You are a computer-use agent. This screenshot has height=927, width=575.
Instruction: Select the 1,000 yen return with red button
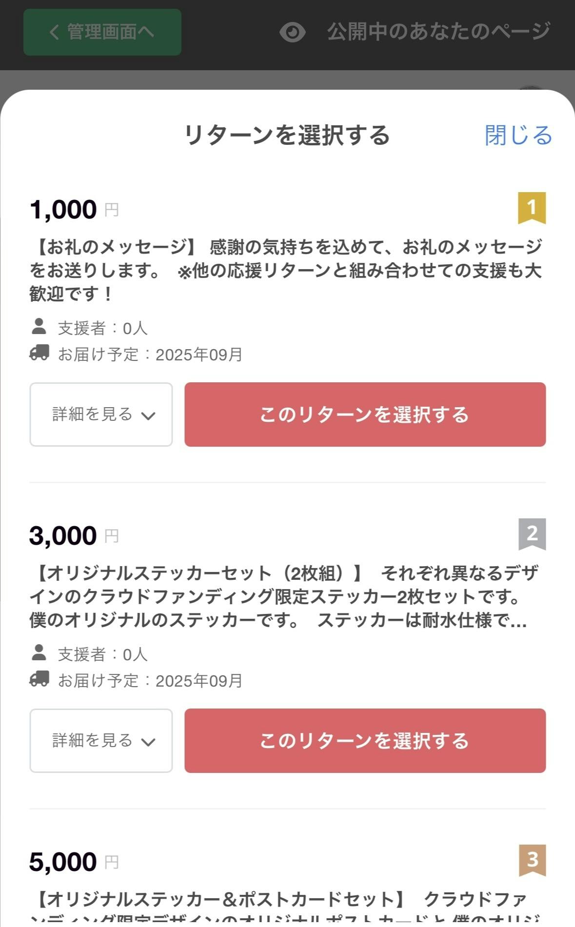coord(365,414)
